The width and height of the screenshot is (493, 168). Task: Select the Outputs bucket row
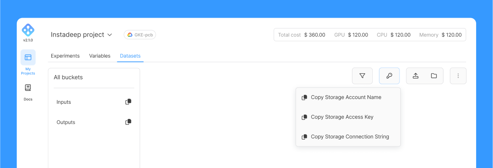(94, 122)
